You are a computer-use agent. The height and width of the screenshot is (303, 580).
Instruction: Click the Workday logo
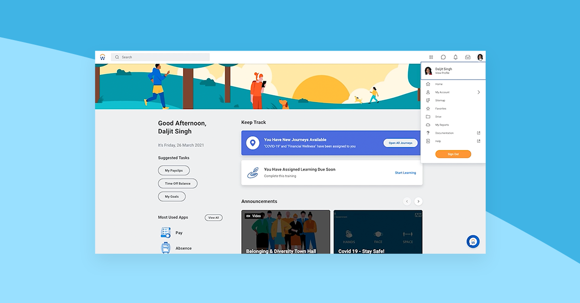(x=102, y=57)
